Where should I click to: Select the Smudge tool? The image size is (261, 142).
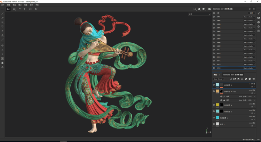pyautogui.click(x=2, y=31)
